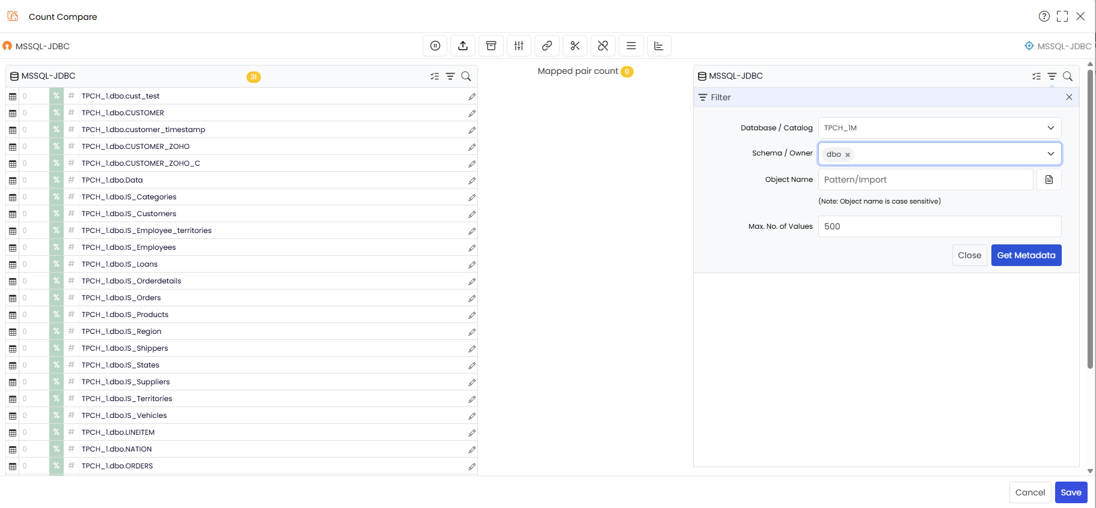
Task: Select TPCH_1.dbo.IS_Orderdetails row
Action: coord(242,281)
